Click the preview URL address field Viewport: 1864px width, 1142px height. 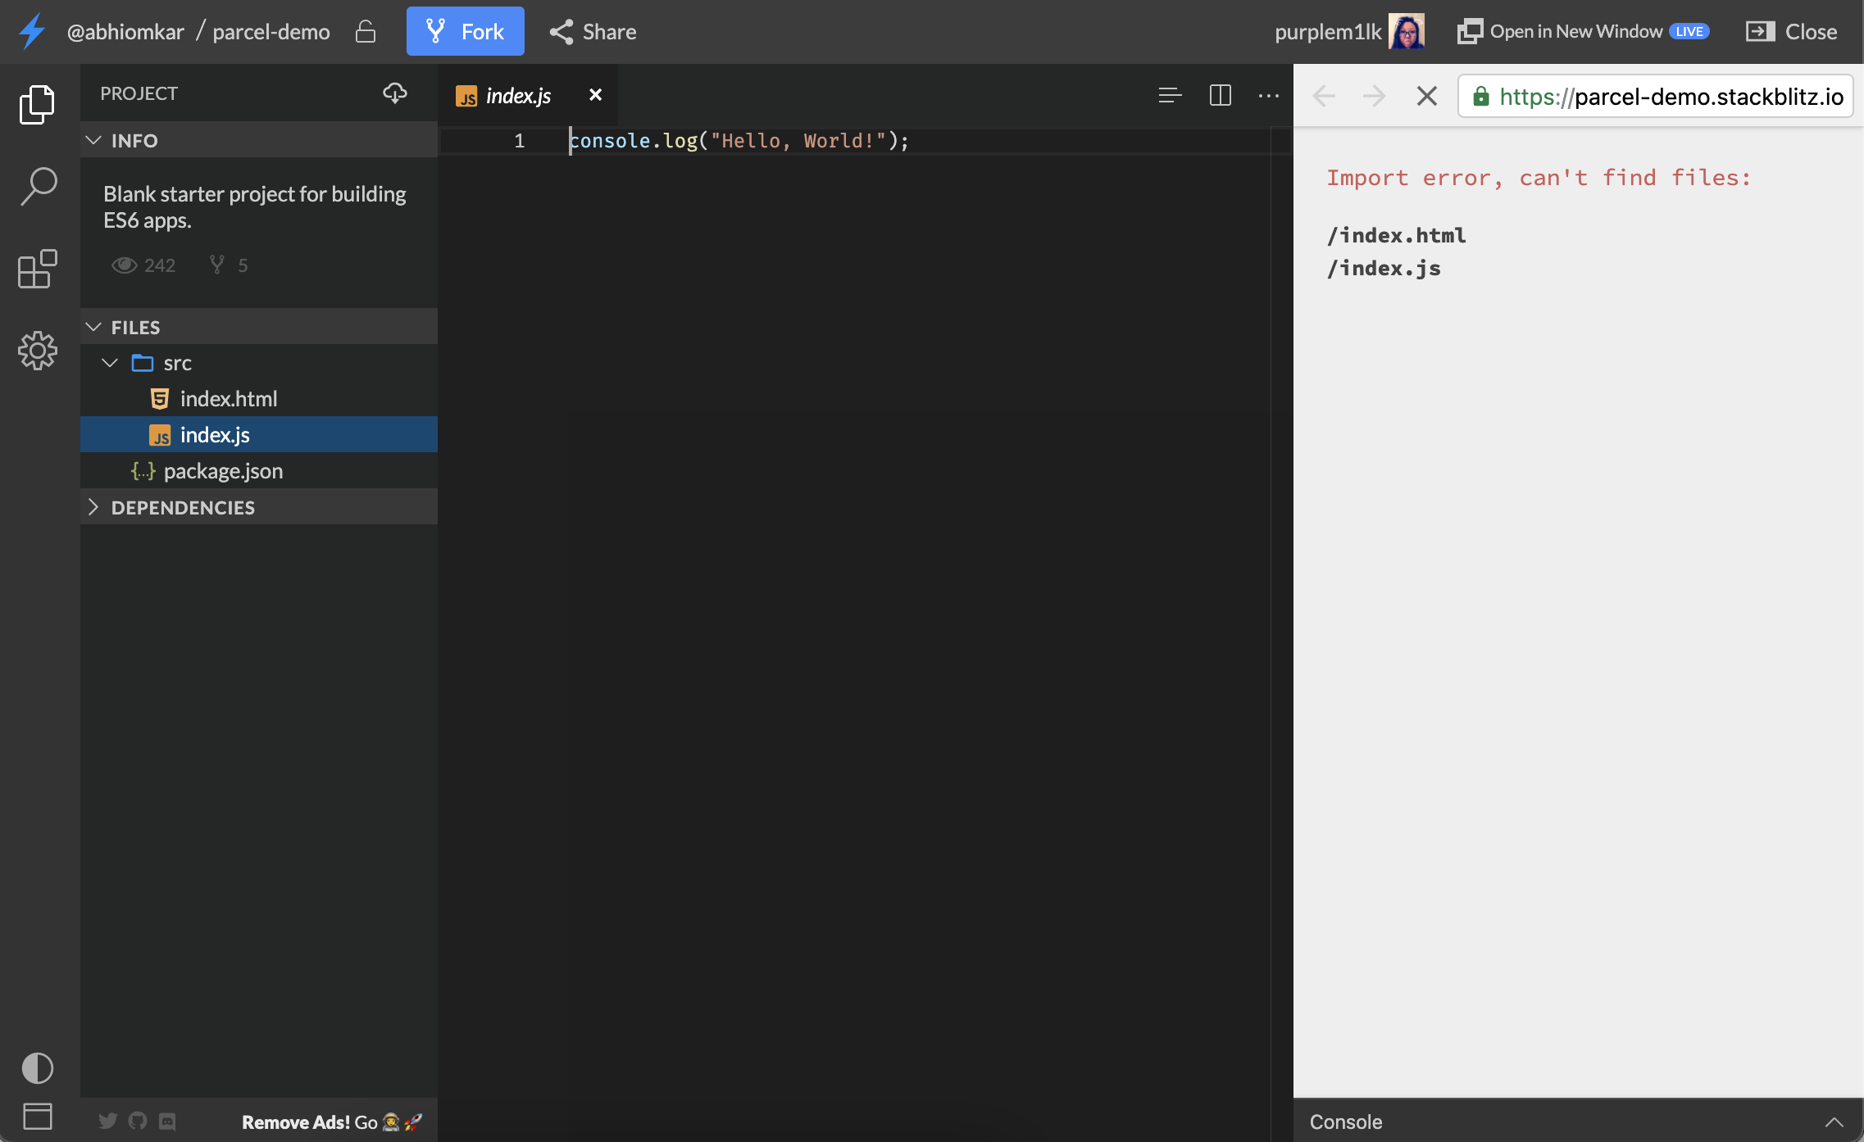pos(1656,96)
